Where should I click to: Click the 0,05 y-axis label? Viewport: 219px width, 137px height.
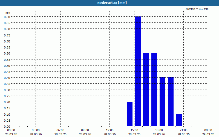click(7, 121)
